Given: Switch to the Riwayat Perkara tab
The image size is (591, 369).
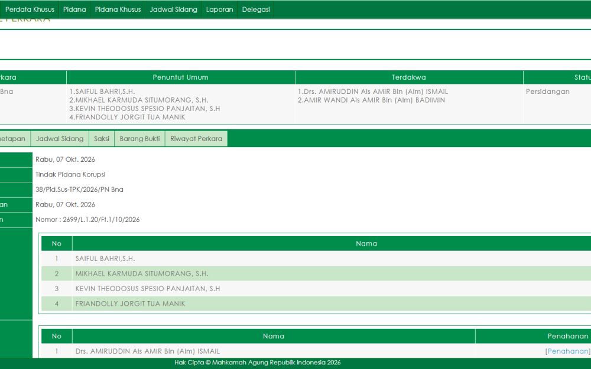Looking at the screenshot, I should [x=196, y=139].
